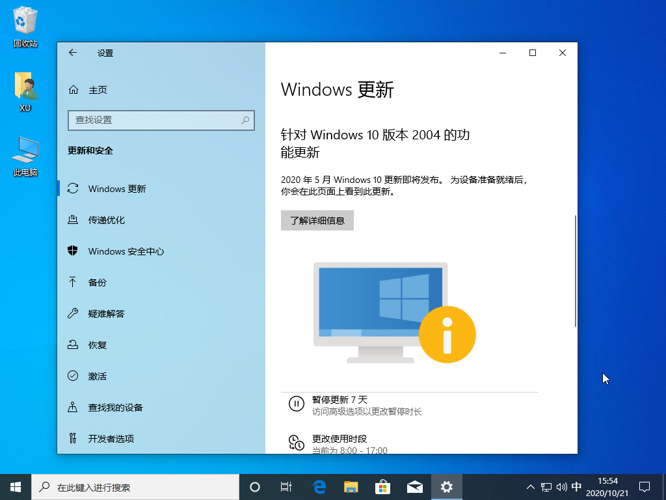Open the 备份 backup page
The width and height of the screenshot is (666, 500).
click(97, 283)
